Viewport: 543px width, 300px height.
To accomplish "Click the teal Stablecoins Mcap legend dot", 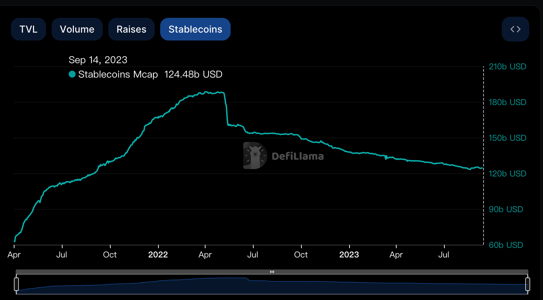I will (72, 74).
